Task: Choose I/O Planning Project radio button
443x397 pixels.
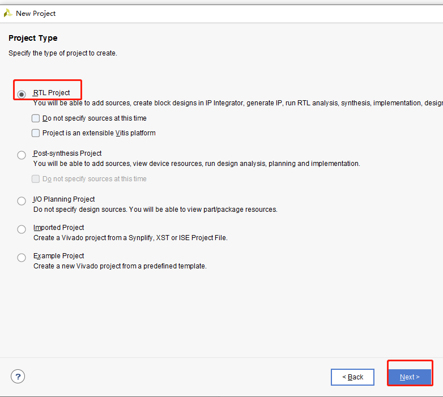Action: pos(22,200)
